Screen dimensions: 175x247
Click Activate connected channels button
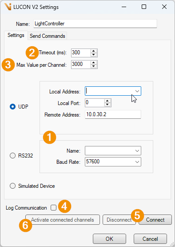point(63,219)
